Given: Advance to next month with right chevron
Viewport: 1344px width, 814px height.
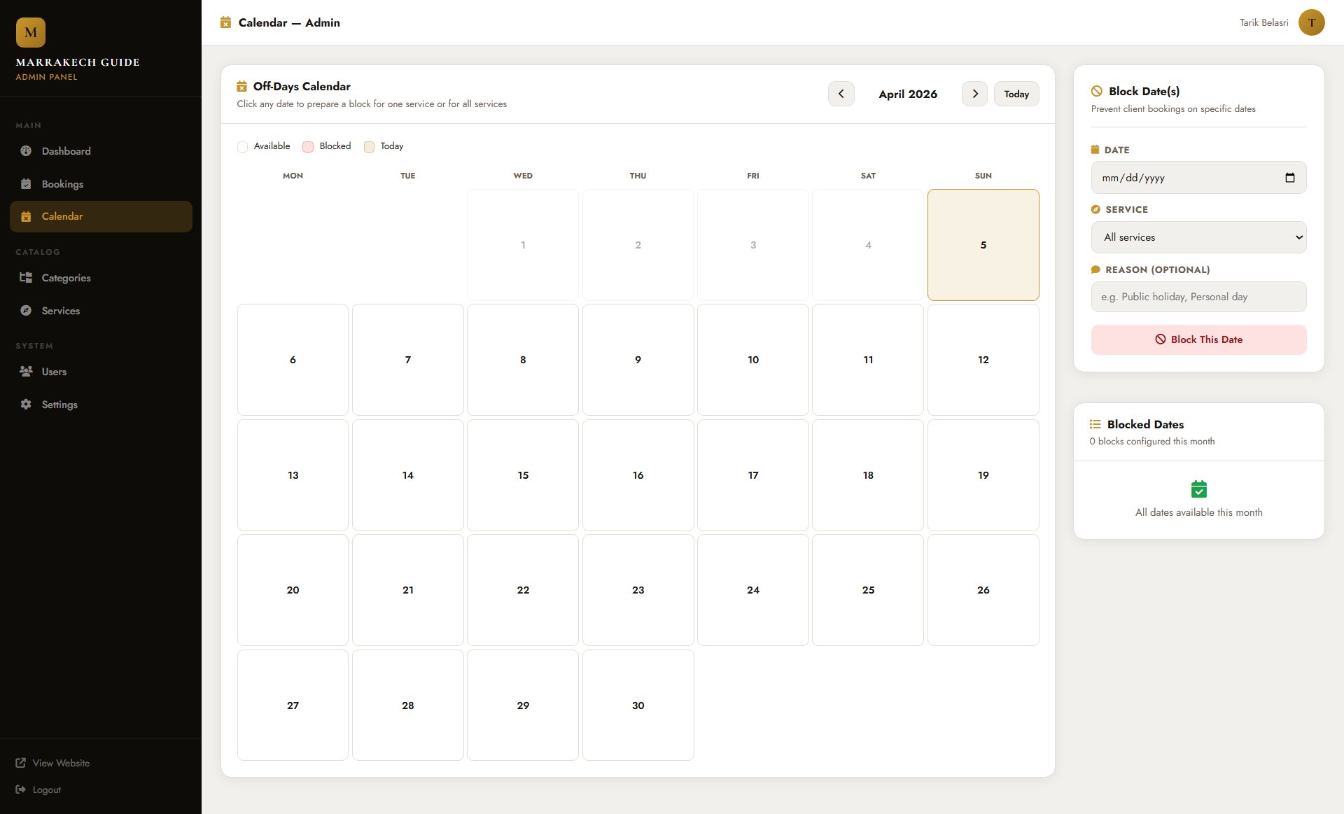Looking at the screenshot, I should pyautogui.click(x=974, y=93).
